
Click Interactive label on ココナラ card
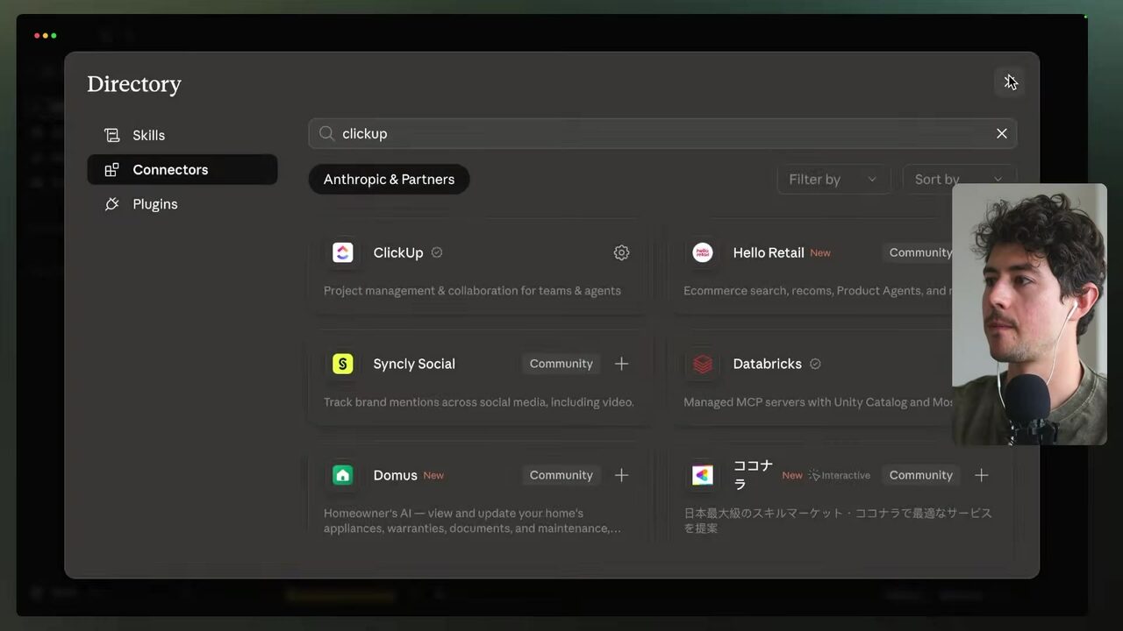(840, 475)
